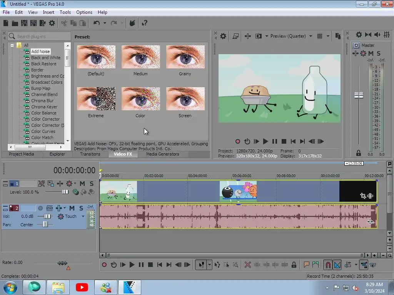The height and width of the screenshot is (295, 394).
Task: Click the Dim Output speaker icon in Master
Action: pyautogui.click(x=377, y=35)
